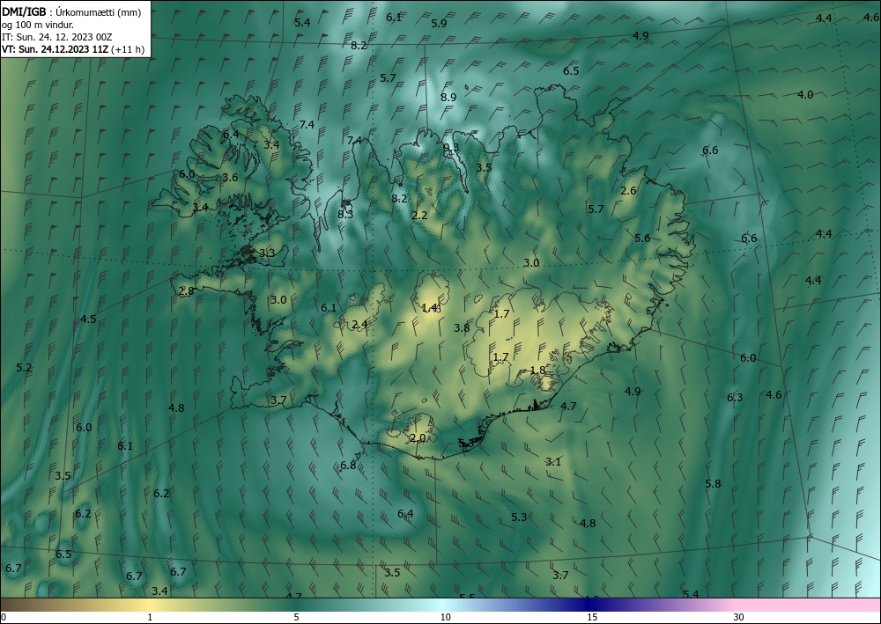Click the 3.1 value offshore
Screen dimensions: 881x624
point(553,462)
